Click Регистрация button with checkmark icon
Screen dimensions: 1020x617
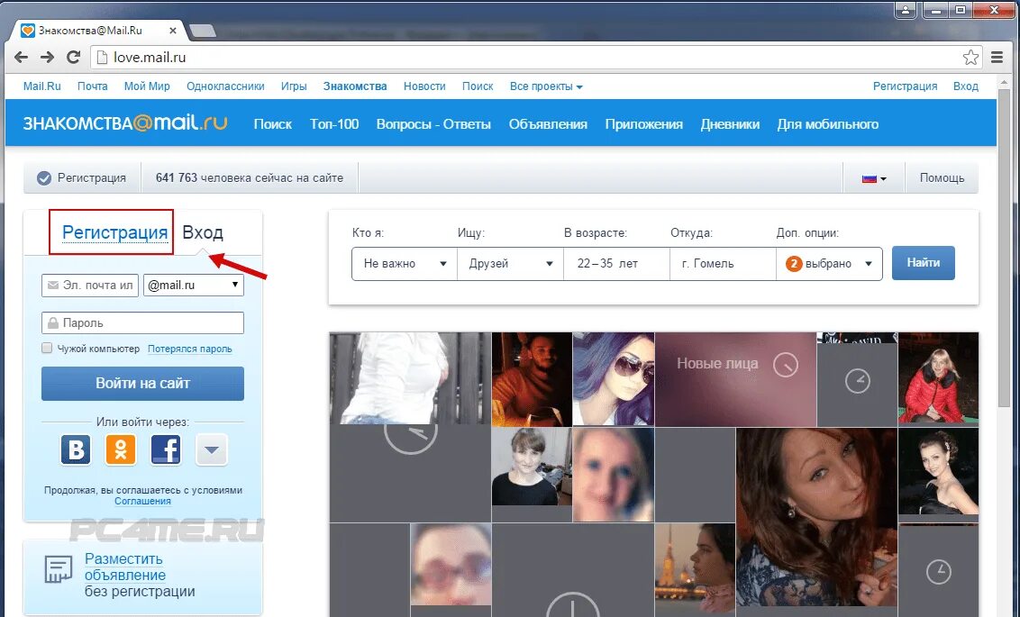click(82, 178)
